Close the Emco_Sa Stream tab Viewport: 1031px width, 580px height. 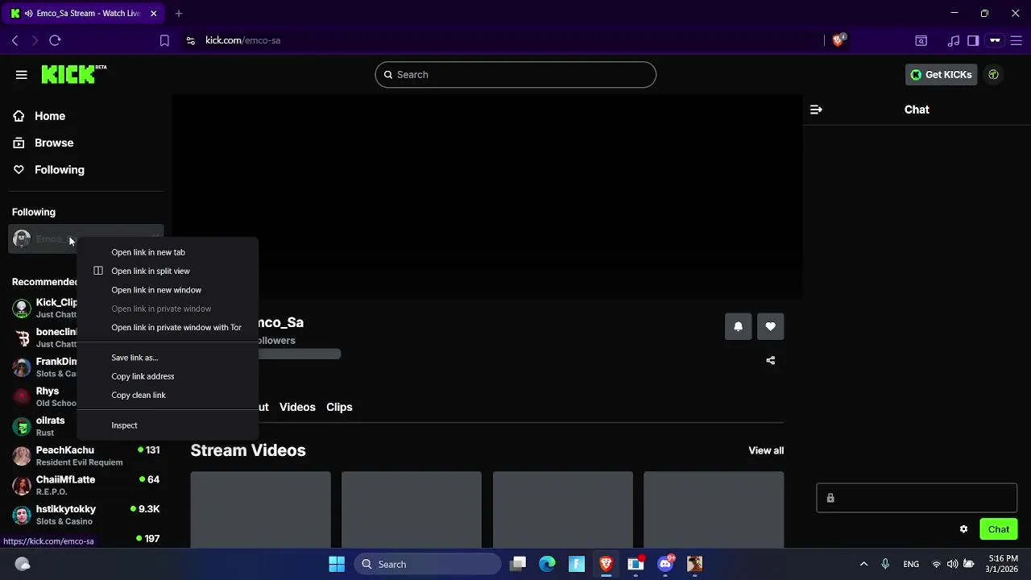(x=153, y=13)
